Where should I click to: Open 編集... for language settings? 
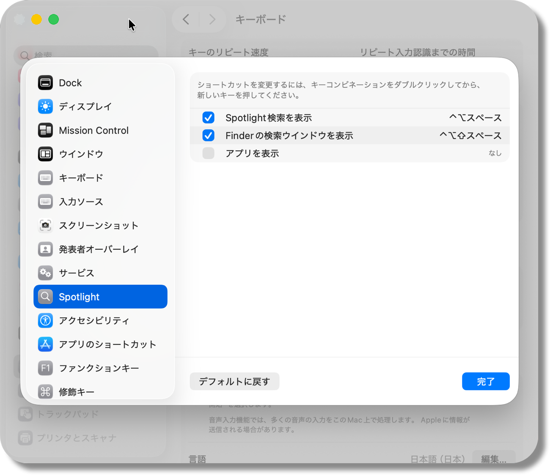click(x=494, y=459)
